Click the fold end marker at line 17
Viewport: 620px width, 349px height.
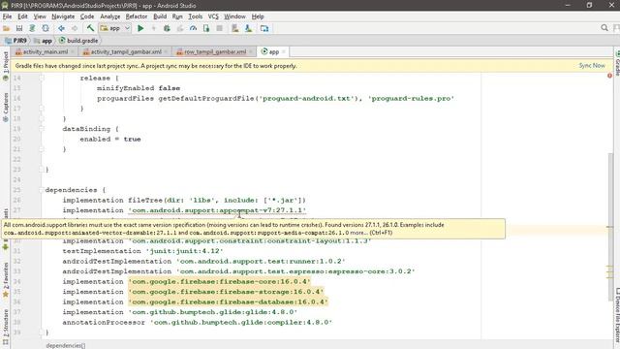coord(42,109)
